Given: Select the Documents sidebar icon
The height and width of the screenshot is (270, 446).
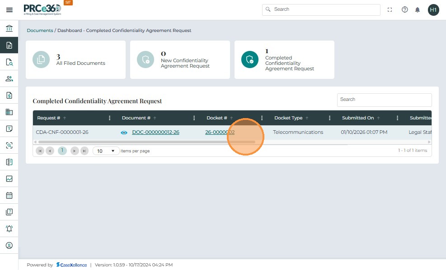Looking at the screenshot, I should (9, 45).
